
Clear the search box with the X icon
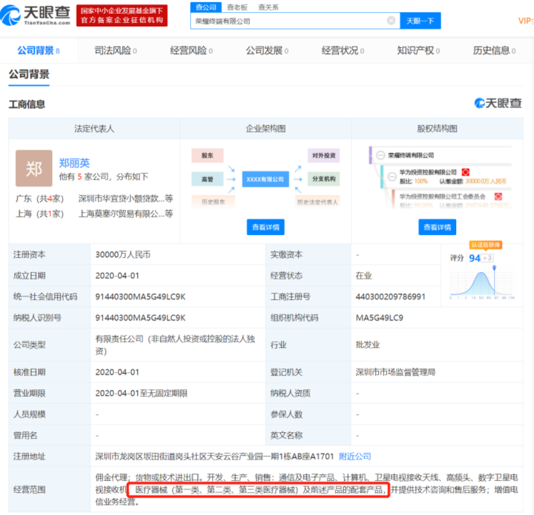pos(391,21)
